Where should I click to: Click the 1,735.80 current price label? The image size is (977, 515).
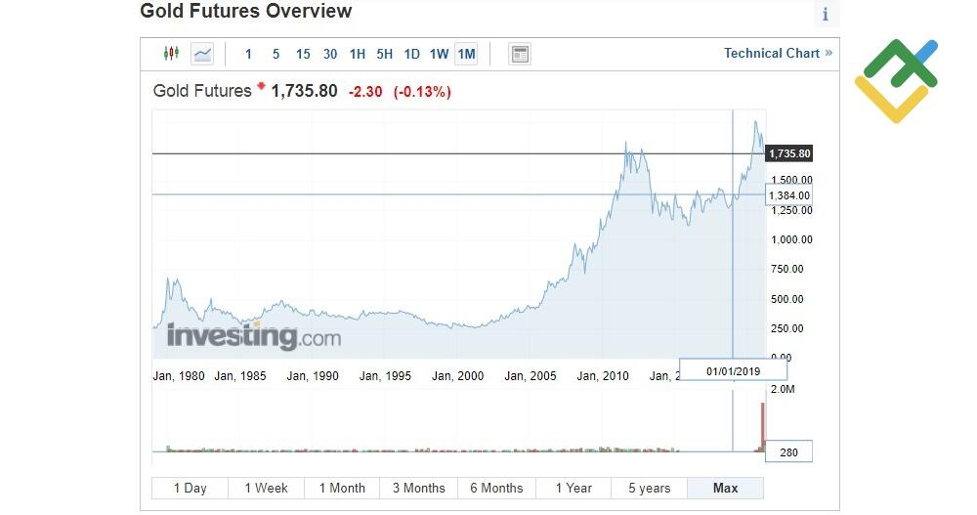click(789, 153)
